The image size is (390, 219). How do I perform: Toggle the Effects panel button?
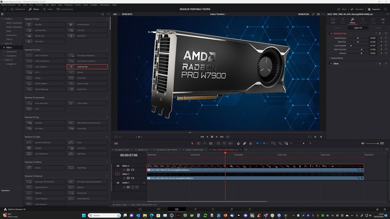click(x=34, y=9)
